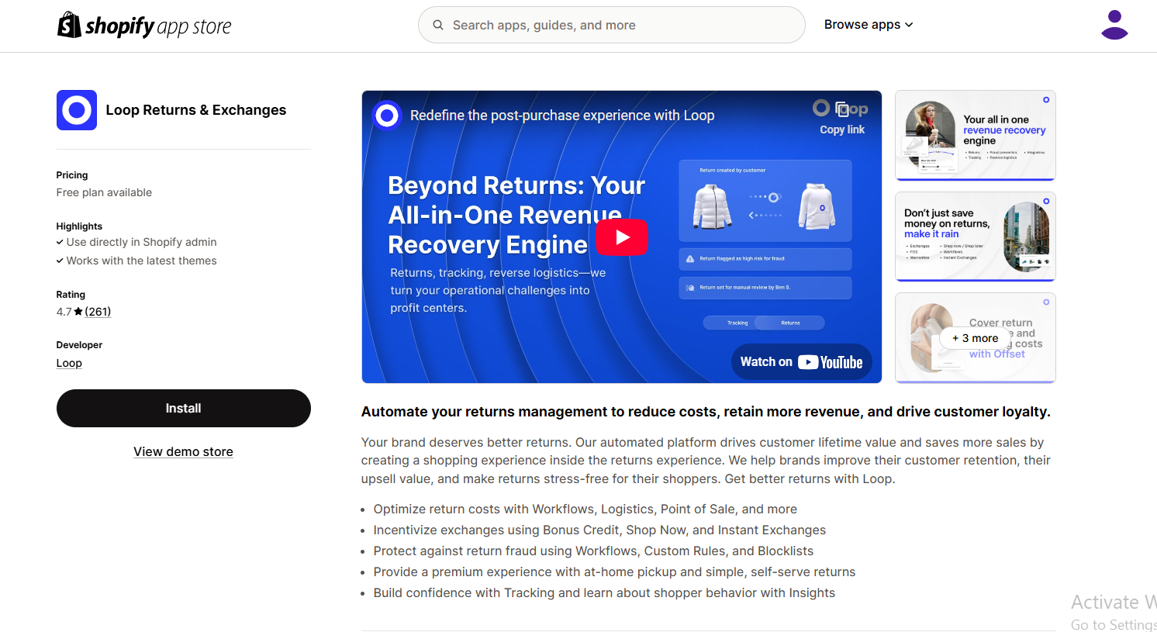Click the 'Pricing' label
Screen dimensions: 1157x632
pyautogui.click(x=72, y=175)
